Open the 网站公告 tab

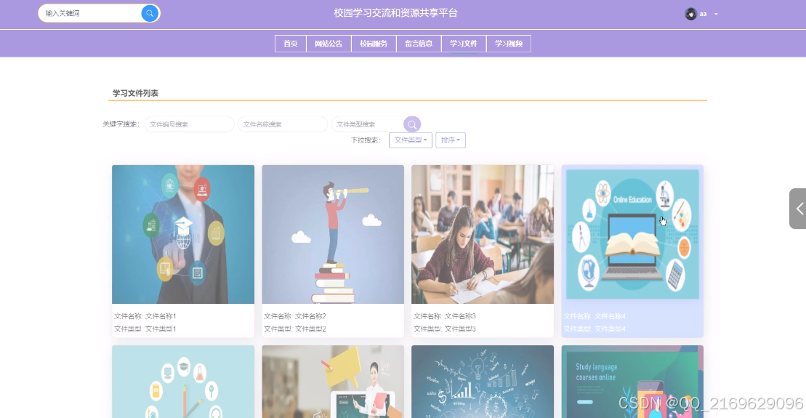click(x=329, y=44)
